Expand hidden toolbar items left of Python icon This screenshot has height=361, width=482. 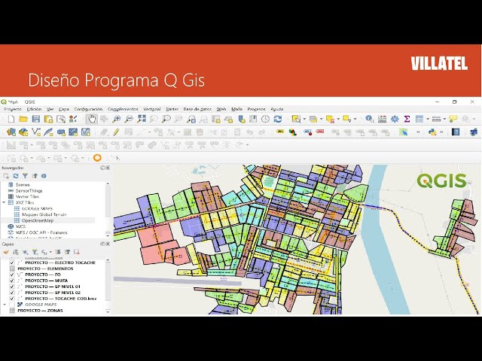tap(418, 132)
